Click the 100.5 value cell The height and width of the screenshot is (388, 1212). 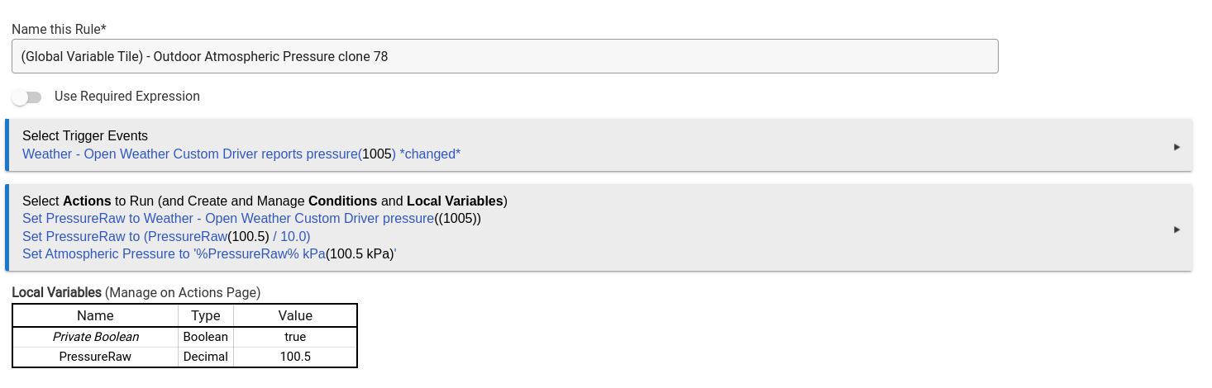[x=295, y=357]
